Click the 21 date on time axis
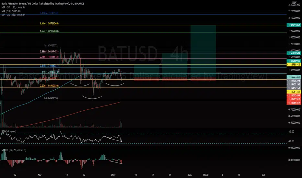Screen dimensions: 302x178 [238, 175]
